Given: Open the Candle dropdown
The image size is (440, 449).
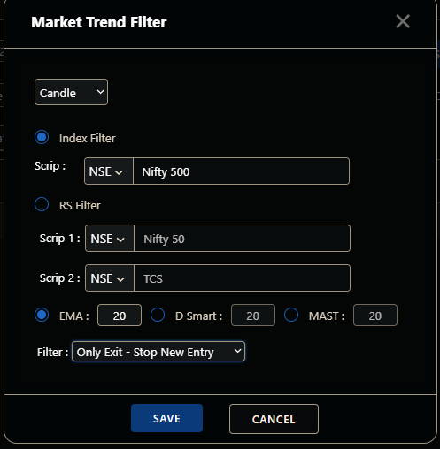Looking at the screenshot, I should pos(71,92).
